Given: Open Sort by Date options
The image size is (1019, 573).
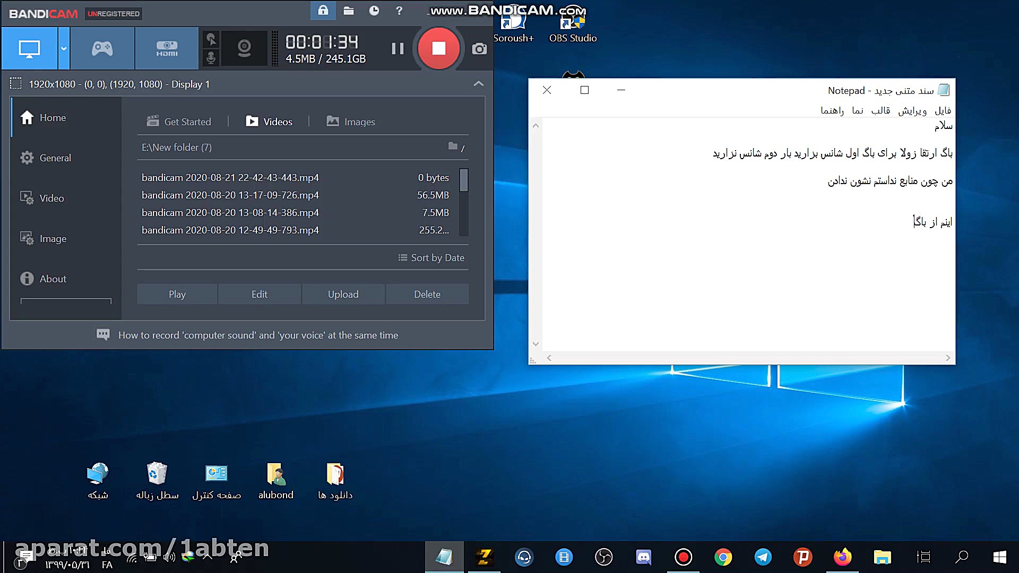Looking at the screenshot, I should pyautogui.click(x=431, y=258).
